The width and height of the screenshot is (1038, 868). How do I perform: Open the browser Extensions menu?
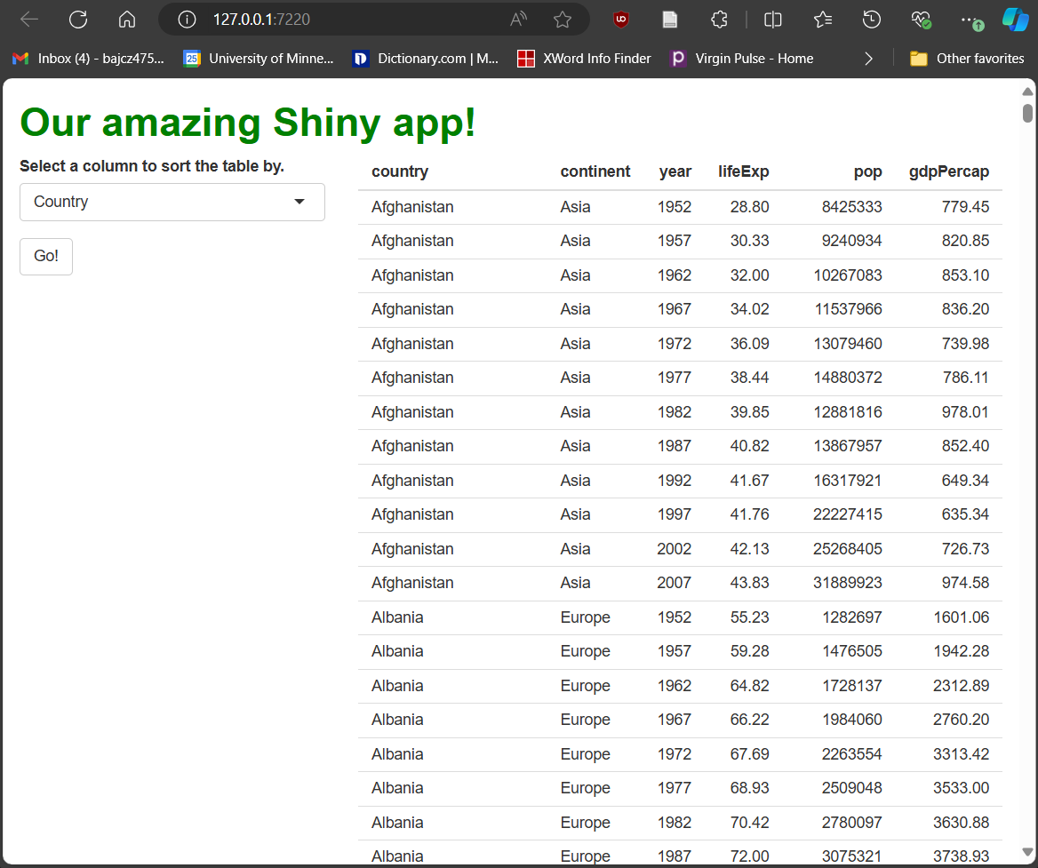coord(719,19)
